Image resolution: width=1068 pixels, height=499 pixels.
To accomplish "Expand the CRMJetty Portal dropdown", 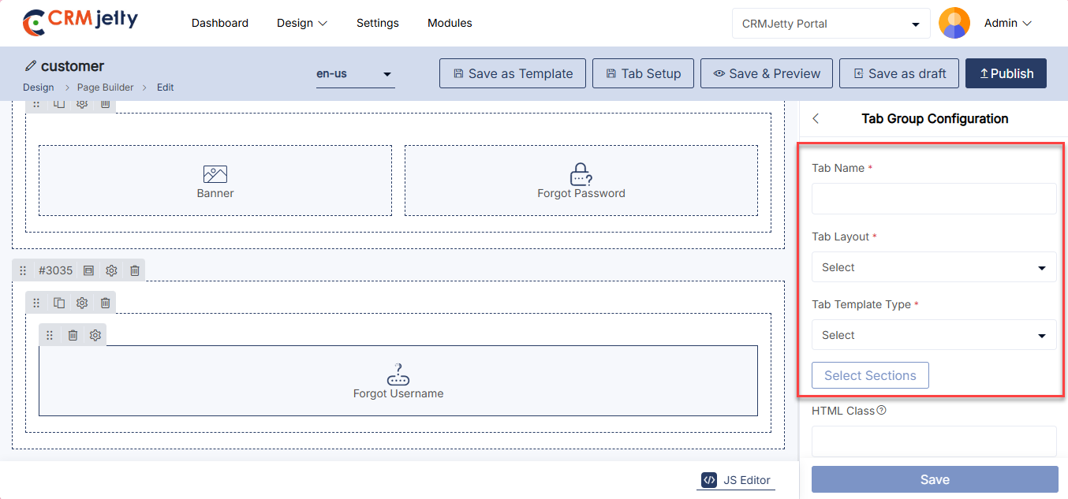I will (x=831, y=24).
